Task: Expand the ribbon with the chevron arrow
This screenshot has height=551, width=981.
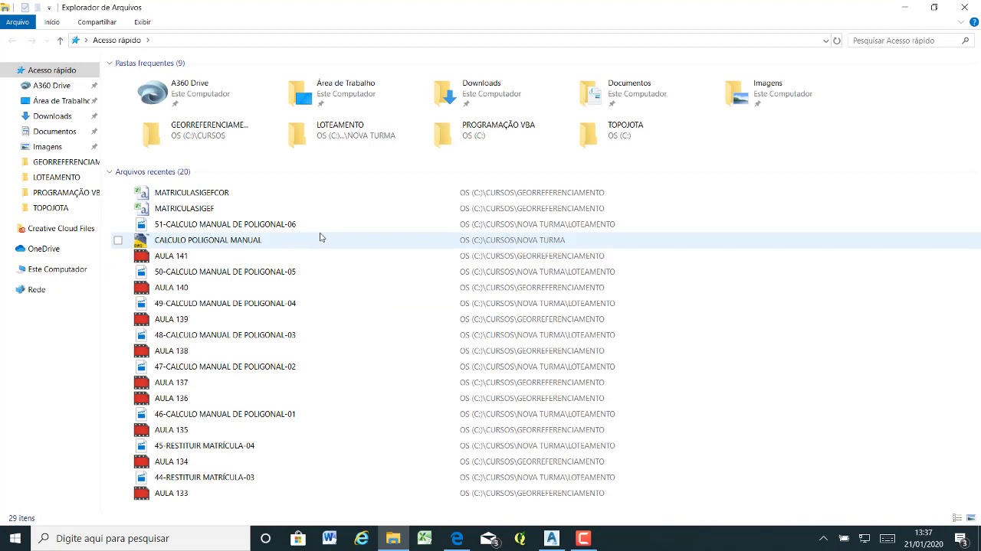Action: [962, 22]
